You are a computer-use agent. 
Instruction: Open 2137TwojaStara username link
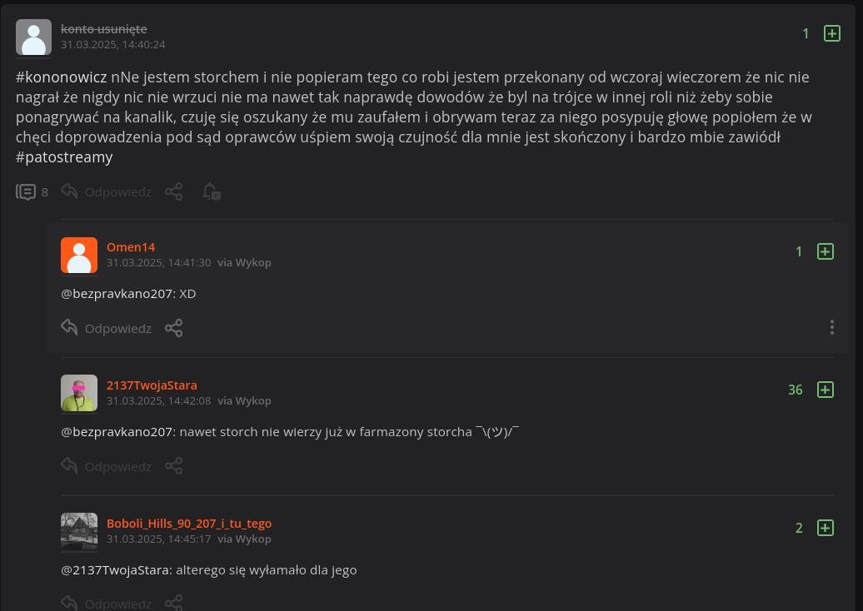[152, 385]
